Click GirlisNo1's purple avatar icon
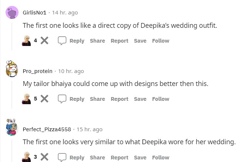The width and height of the screenshot is (251, 162). [12, 13]
